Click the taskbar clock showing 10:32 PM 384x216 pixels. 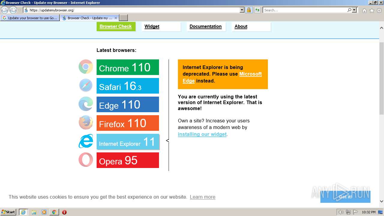coord(368,212)
